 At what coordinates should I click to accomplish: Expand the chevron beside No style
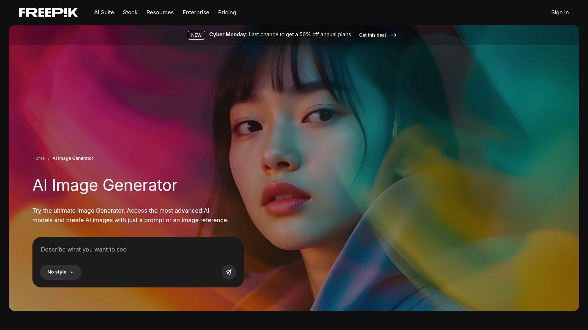72,272
